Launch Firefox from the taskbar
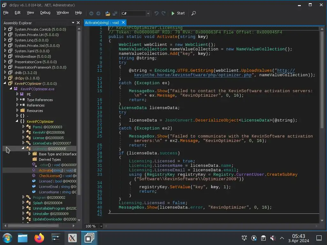 tap(39, 238)
